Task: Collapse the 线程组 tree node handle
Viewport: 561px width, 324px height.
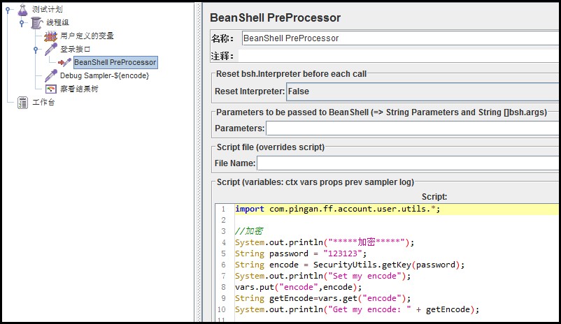Action: 22,23
